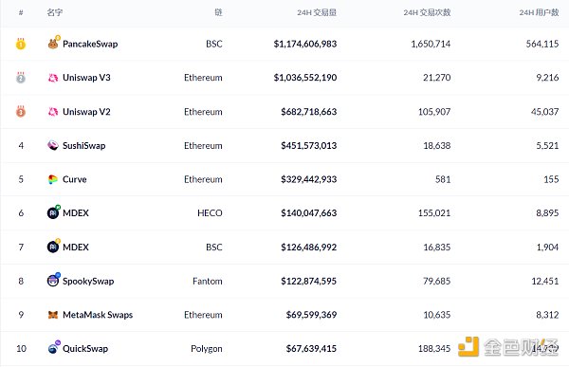Viewport: 569px width, 367px height.
Task: Sort by 24H 交易次数 column header
Action: pos(427,12)
